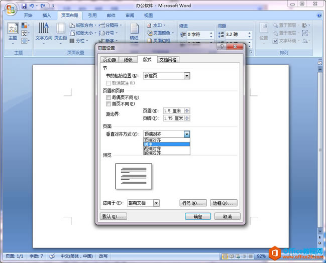Switch to full screen reading view icon
Image resolution: width=326 pixels, height=263 pixels.
pos(232,256)
